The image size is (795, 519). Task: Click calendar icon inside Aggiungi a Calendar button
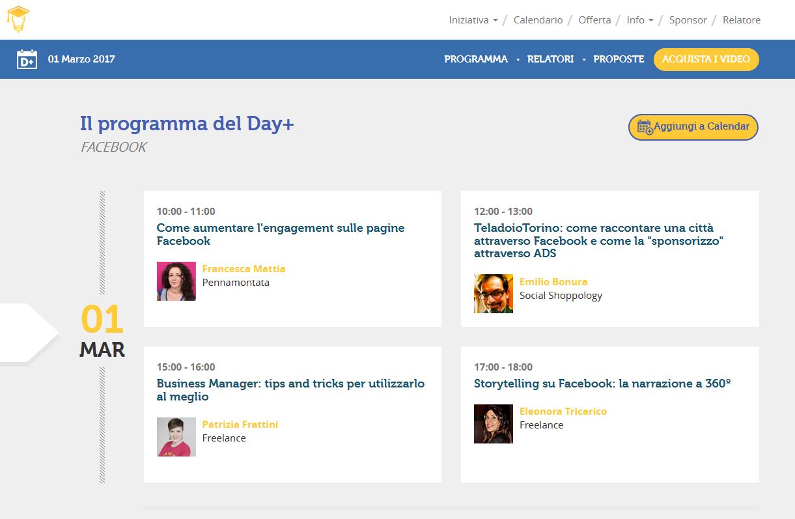click(x=645, y=127)
